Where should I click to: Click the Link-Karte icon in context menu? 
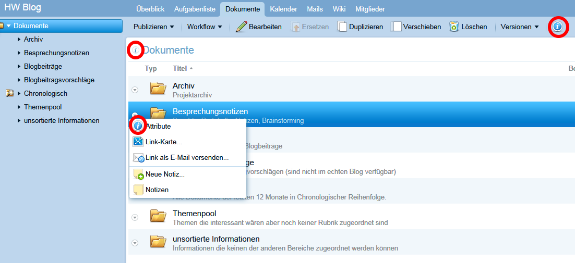click(x=138, y=142)
